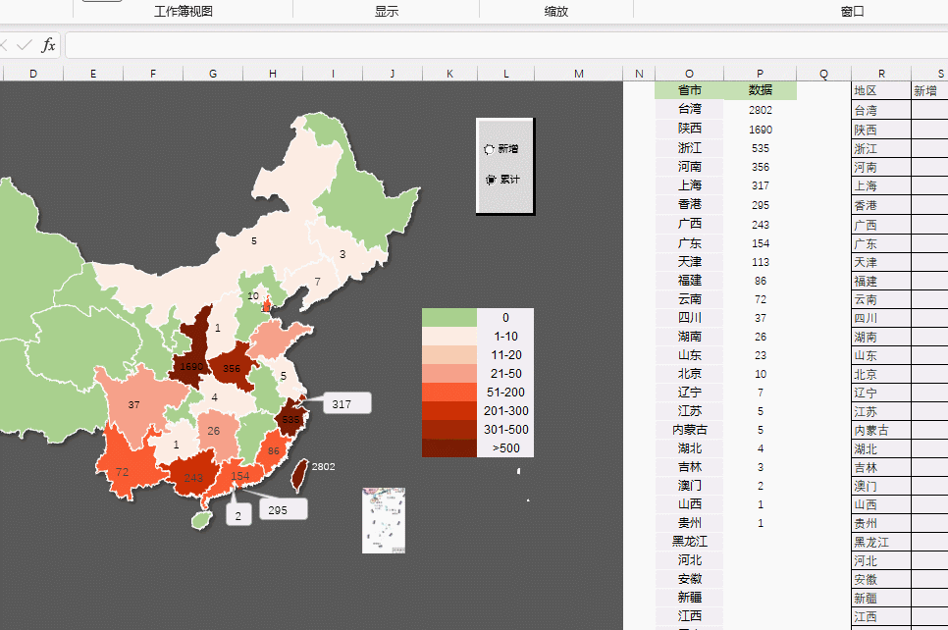
Task: Click the 295 callout label on the map
Action: [x=283, y=509]
